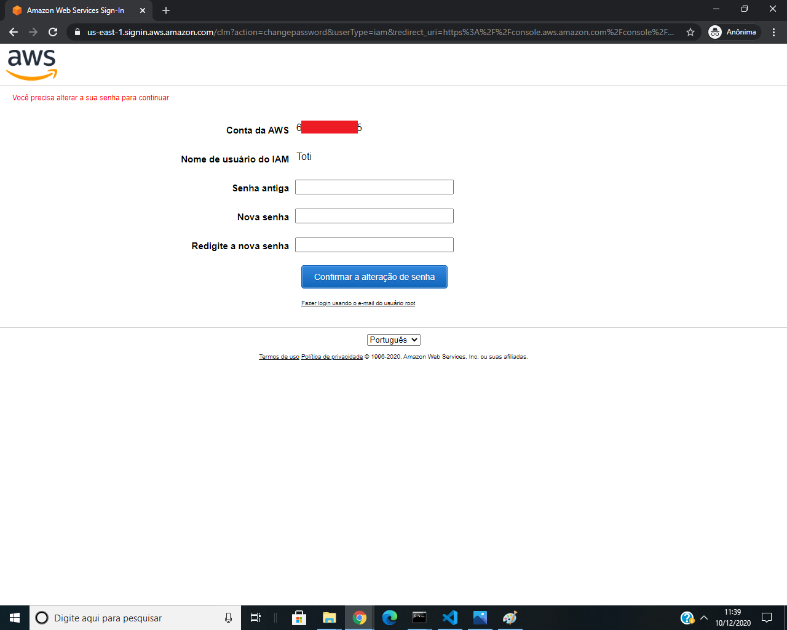
Task: Restore down the Chrome window
Action: pos(745,9)
